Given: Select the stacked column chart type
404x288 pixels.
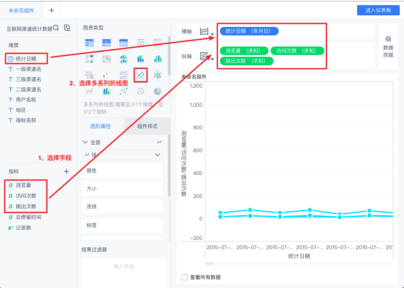Looking at the screenshot, I should pos(141,59).
